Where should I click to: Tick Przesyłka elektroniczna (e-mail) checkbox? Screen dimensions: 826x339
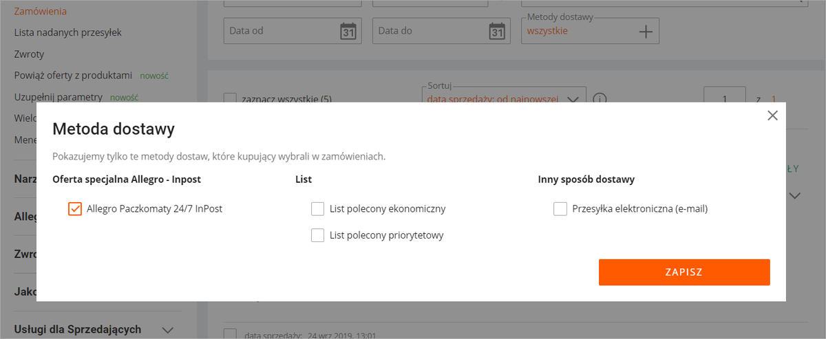point(560,209)
